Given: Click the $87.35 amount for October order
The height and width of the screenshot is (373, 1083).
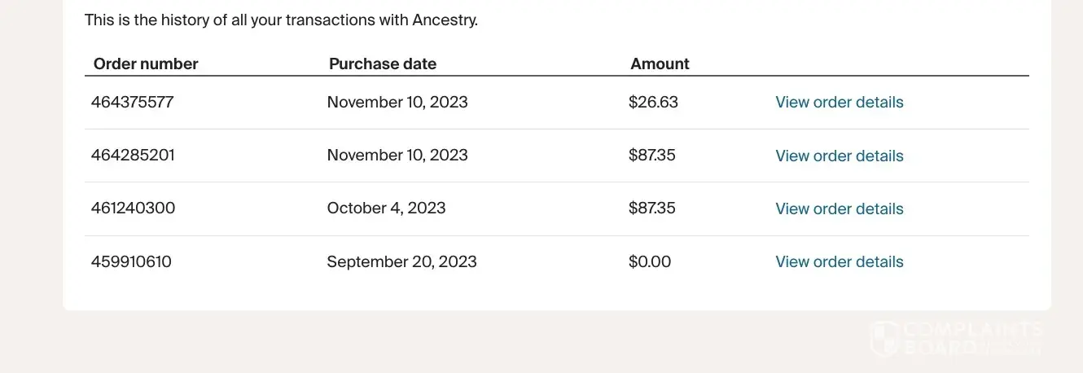Looking at the screenshot, I should tap(651, 208).
